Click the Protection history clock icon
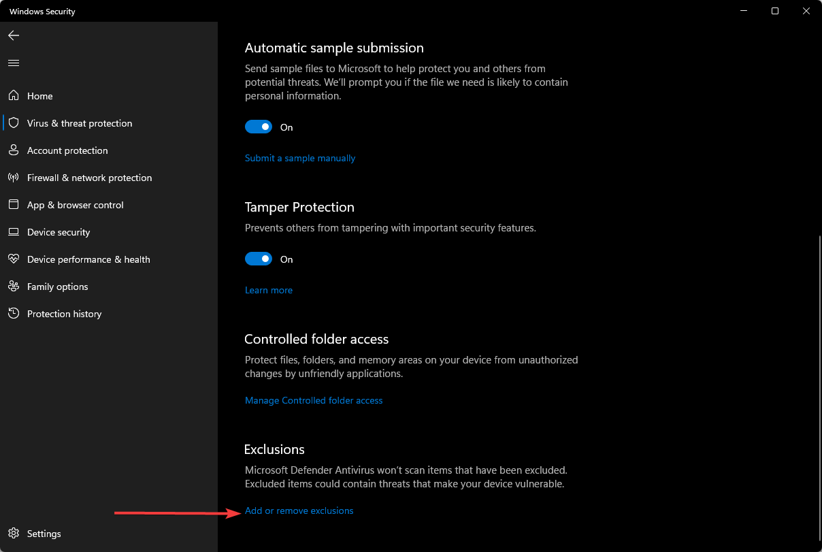 point(14,314)
